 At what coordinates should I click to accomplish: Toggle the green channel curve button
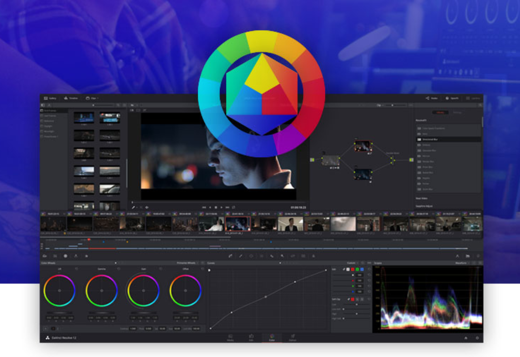click(357, 269)
